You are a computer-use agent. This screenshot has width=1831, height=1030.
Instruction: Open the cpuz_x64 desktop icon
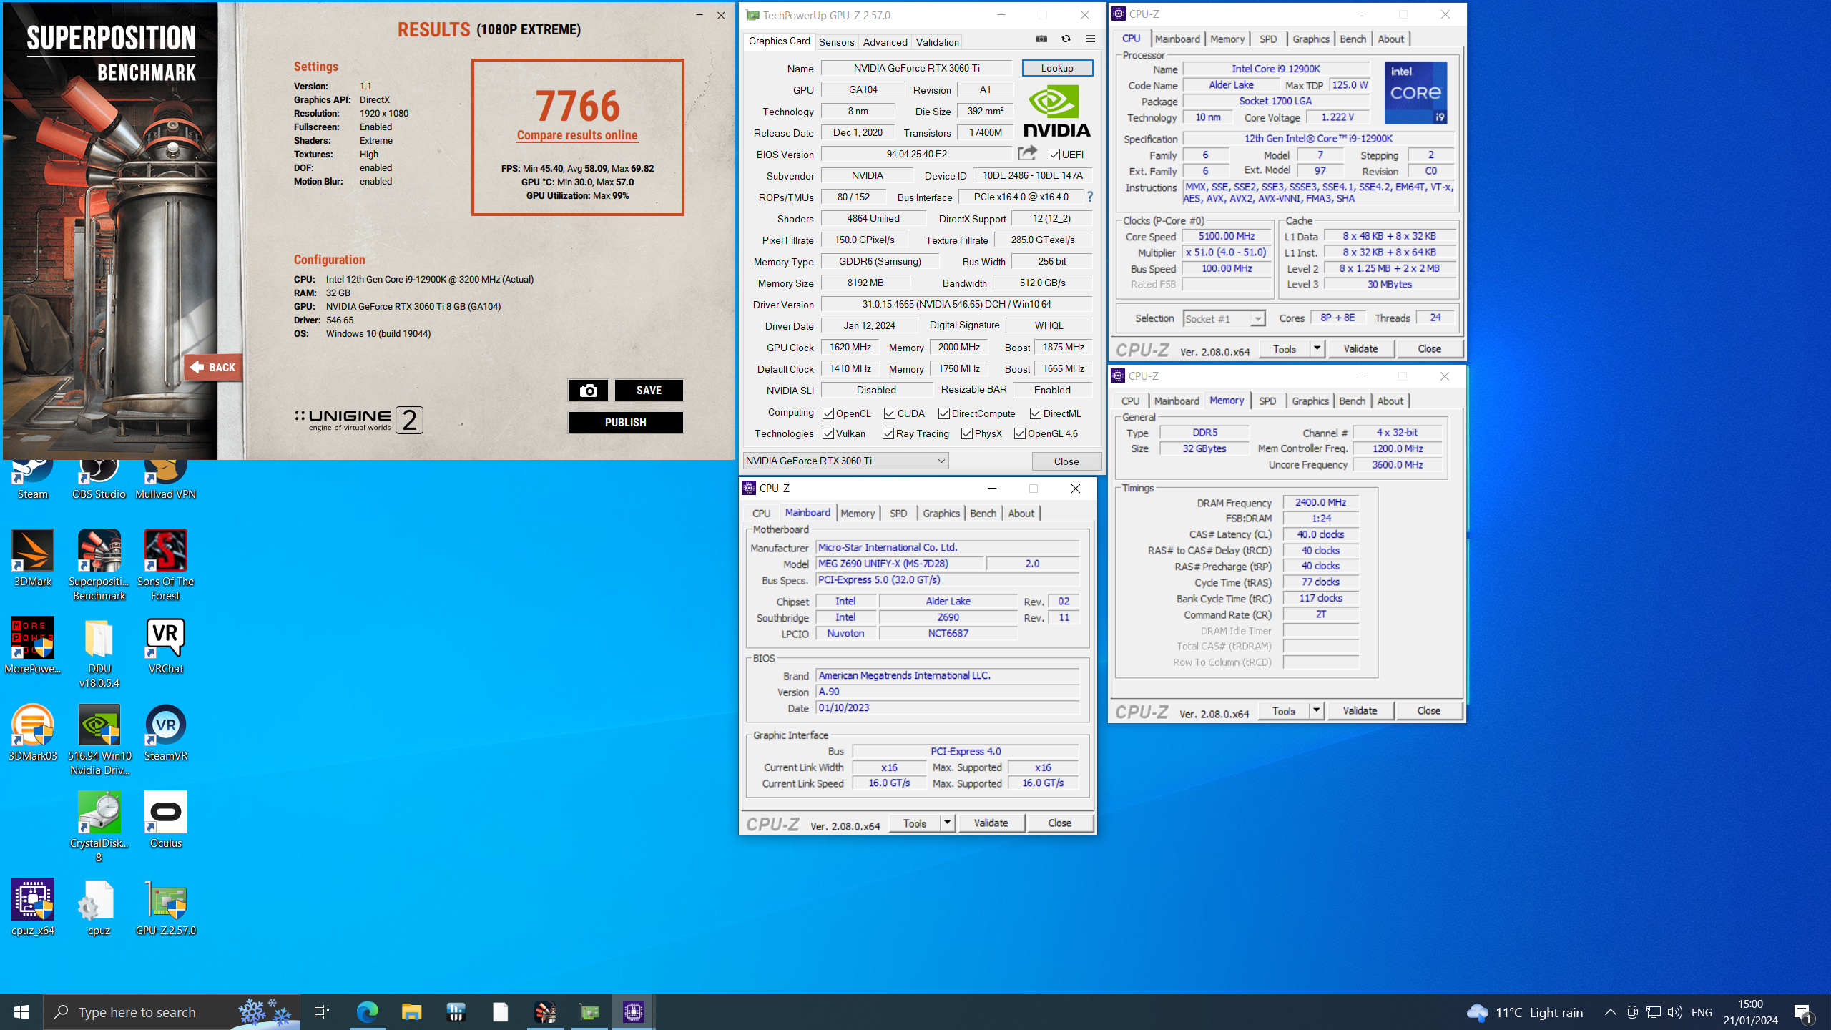(33, 908)
